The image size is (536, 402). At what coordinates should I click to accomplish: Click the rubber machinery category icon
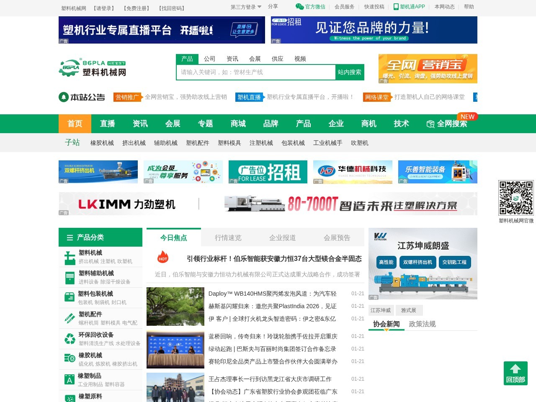70,359
